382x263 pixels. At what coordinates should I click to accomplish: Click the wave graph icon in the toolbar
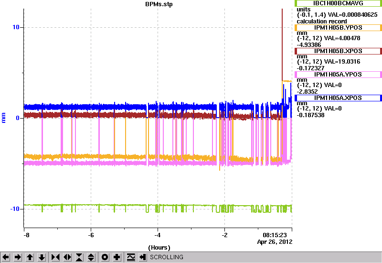[x=131, y=257]
